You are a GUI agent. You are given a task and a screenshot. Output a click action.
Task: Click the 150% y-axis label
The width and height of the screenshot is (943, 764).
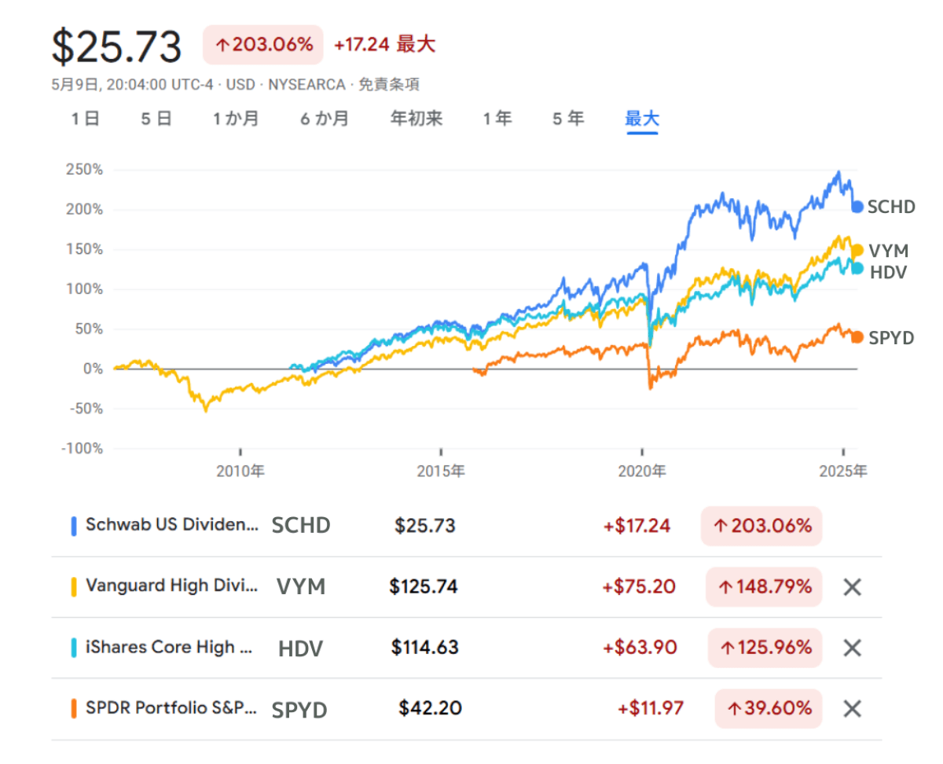85,249
